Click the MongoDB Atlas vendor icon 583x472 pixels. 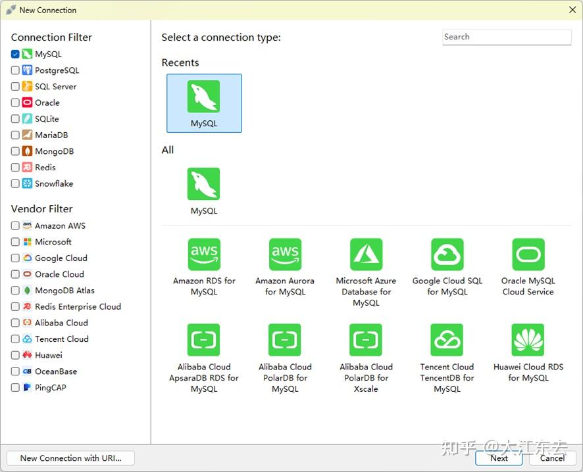click(27, 291)
